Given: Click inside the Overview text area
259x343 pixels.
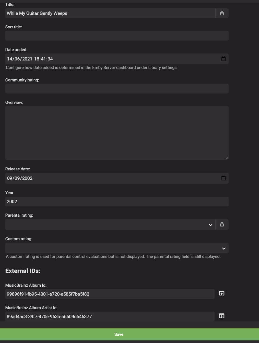Looking at the screenshot, I should (117, 133).
